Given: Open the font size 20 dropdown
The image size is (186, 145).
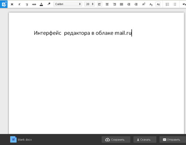Looking at the screenshot, I should (x=90, y=4).
